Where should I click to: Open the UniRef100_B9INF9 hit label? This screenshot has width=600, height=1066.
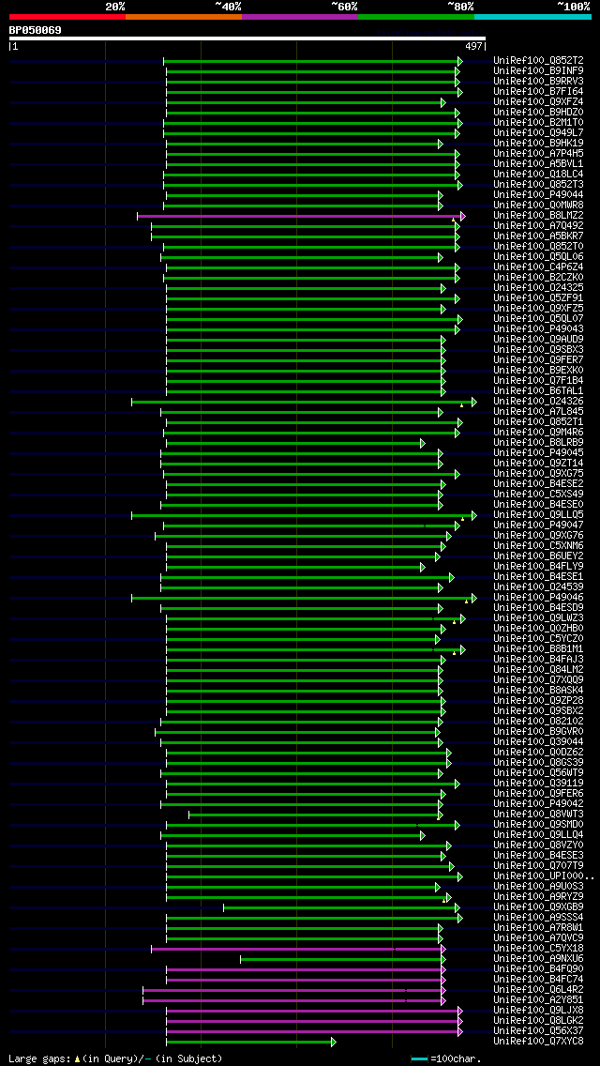pos(538,70)
